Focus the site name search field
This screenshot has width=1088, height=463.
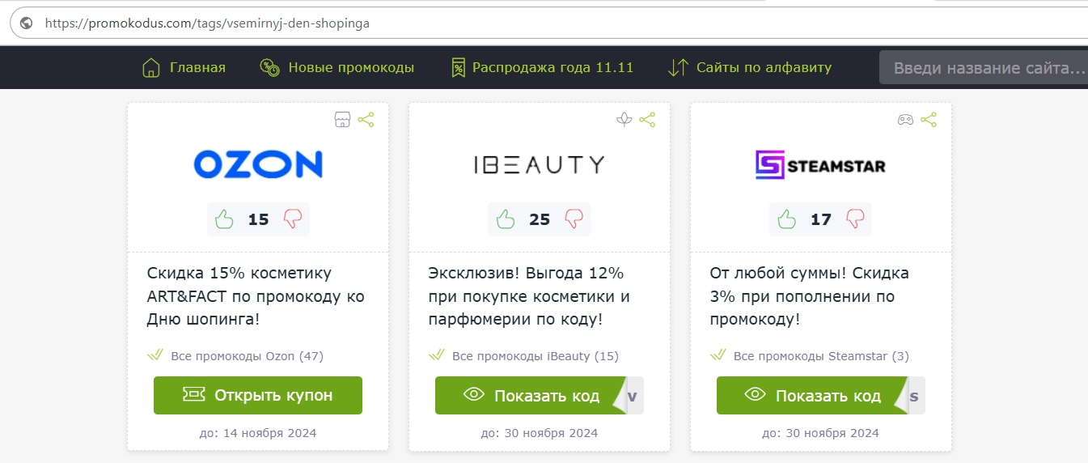(x=983, y=68)
